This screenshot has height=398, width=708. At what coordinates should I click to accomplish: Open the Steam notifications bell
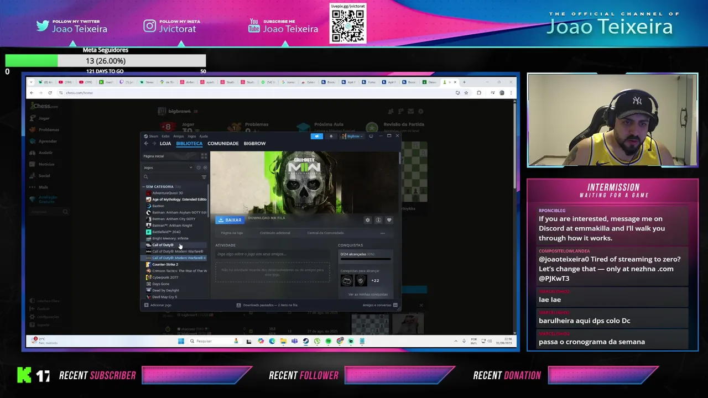(331, 136)
